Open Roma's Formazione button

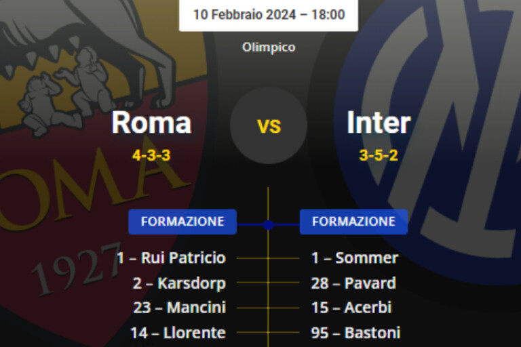click(182, 222)
